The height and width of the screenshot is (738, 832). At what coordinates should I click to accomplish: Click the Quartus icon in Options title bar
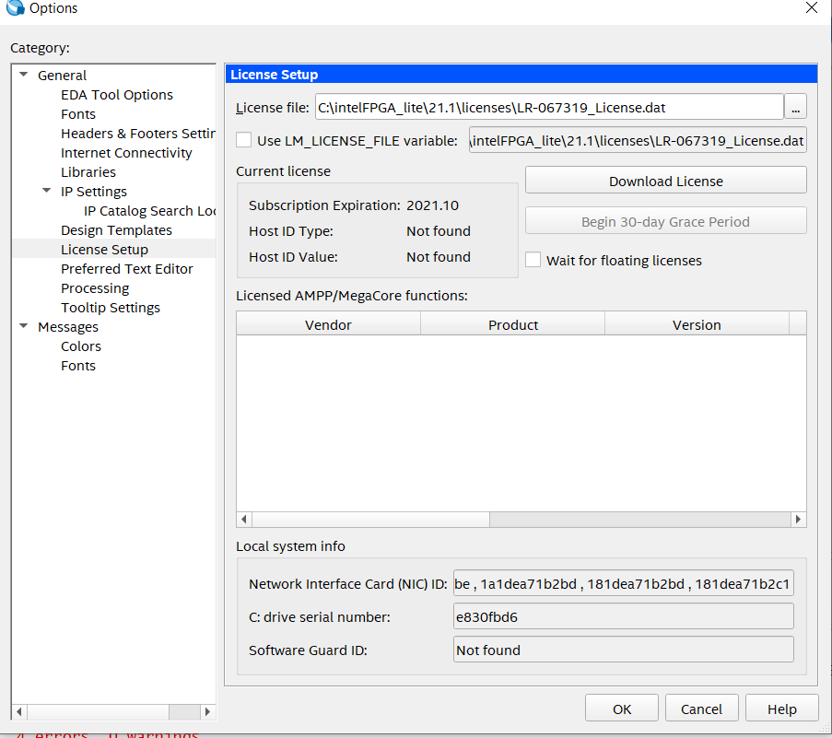tap(15, 7)
